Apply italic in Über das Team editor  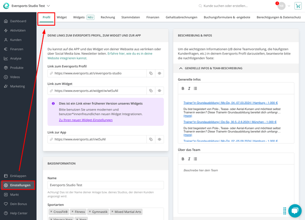[189, 159]
